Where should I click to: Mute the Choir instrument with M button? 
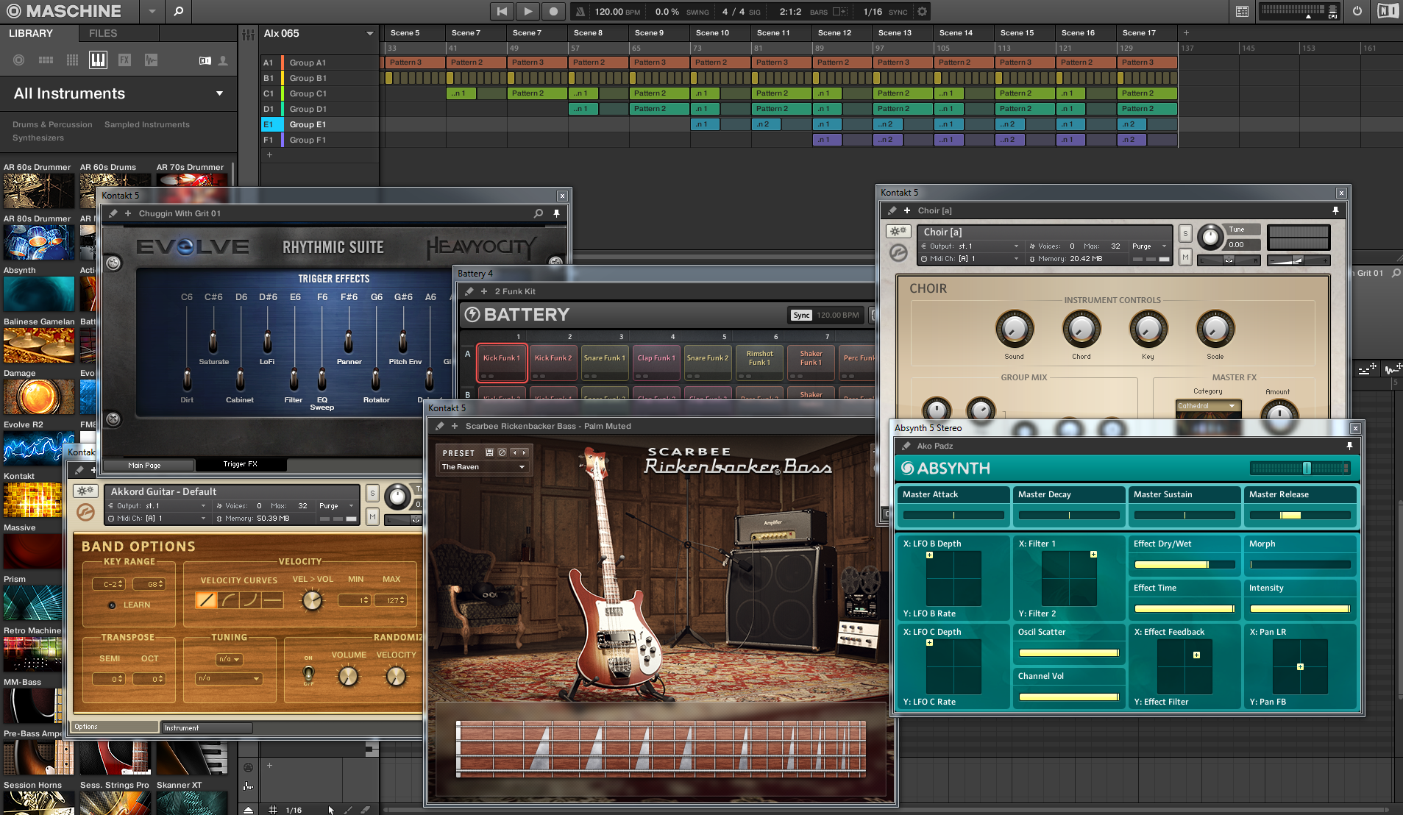tap(1184, 257)
